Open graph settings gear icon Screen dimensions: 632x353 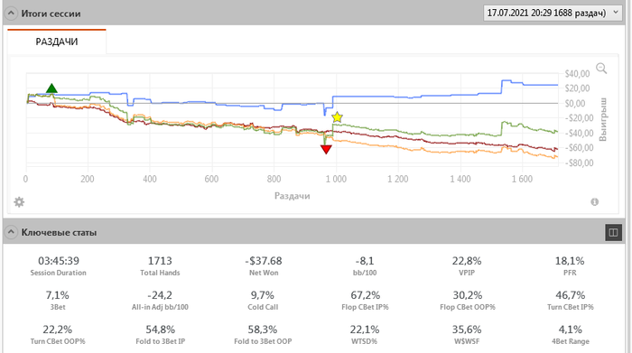(x=19, y=202)
